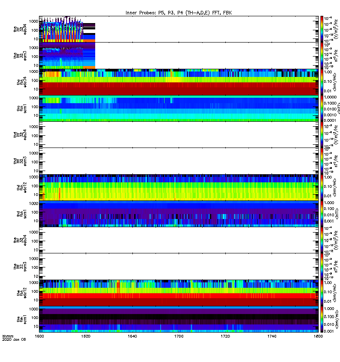The width and height of the screenshot is (340, 362).
Task: Click the tha fbk scm1 spectrogram panel
Action: 179,109
